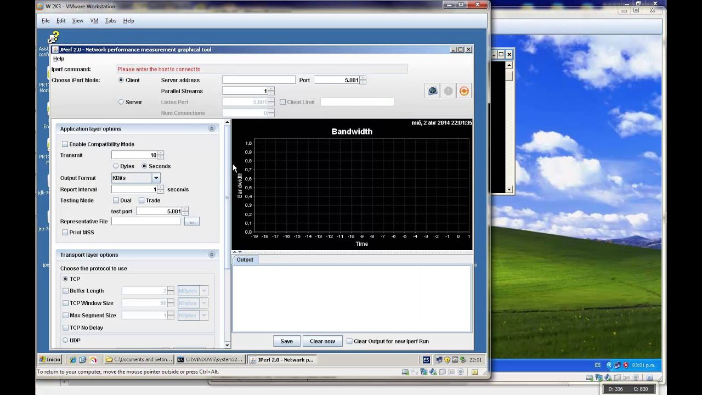Click the orange restore defaults icon
The height and width of the screenshot is (395, 702).
pyautogui.click(x=464, y=91)
